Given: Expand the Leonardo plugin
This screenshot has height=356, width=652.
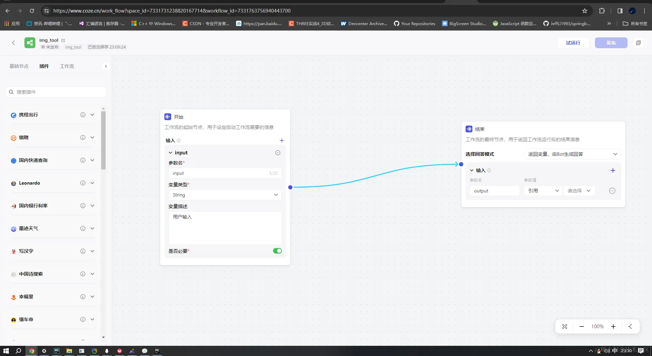Looking at the screenshot, I should pos(92,183).
